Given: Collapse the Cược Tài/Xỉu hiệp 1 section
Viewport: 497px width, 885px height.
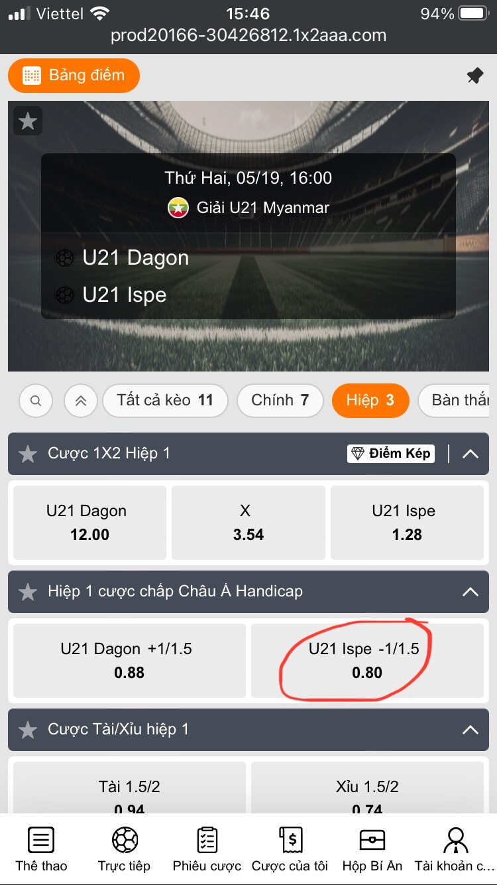Looking at the screenshot, I should pos(470,730).
